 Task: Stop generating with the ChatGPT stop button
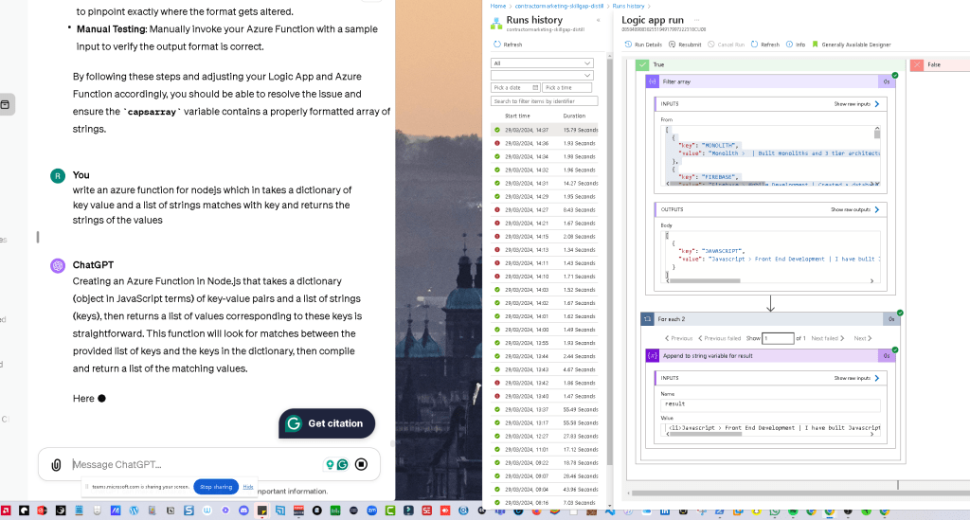click(x=361, y=464)
